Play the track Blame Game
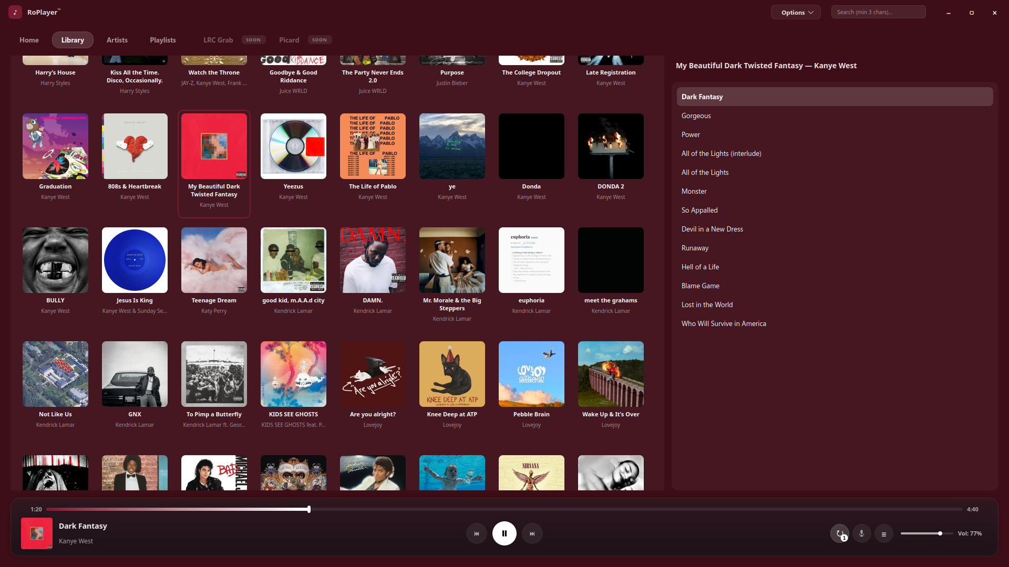The width and height of the screenshot is (1009, 567). click(835, 286)
